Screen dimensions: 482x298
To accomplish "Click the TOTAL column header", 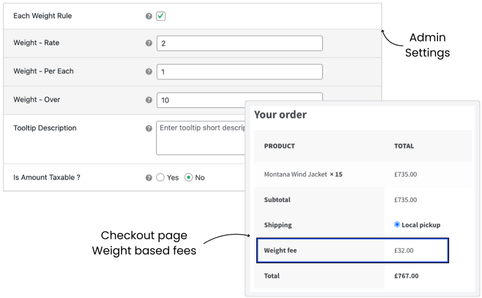I will (404, 146).
